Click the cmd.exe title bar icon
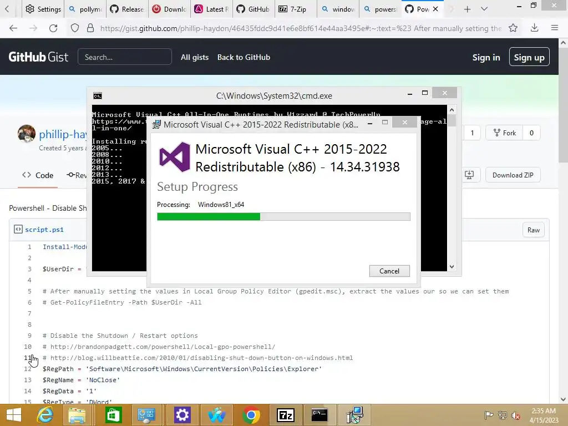This screenshot has height=426, width=568. (98, 95)
